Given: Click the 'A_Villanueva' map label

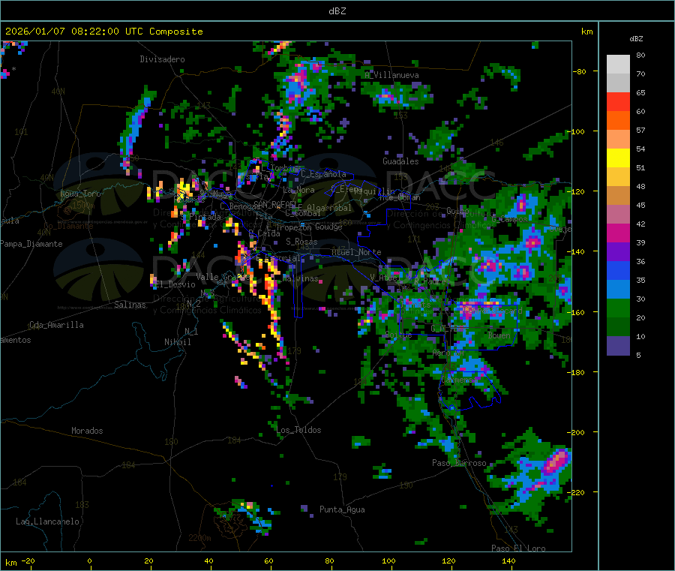Looking at the screenshot, I should pos(391,75).
